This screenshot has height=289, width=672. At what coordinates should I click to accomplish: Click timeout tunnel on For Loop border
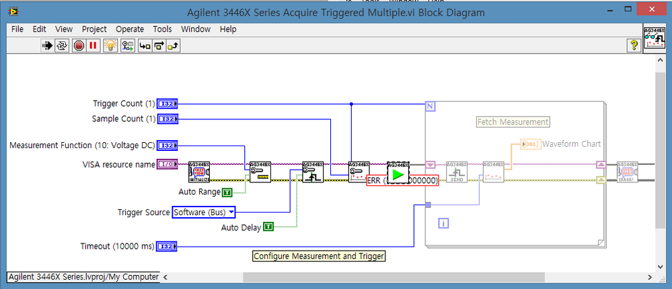(x=428, y=205)
